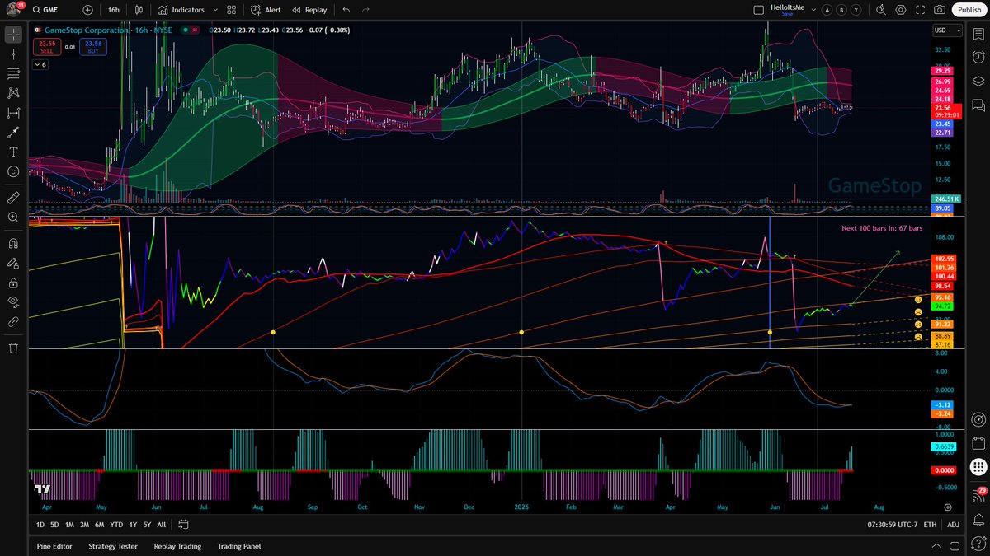Open quick search lightning magnifier icon
990x556 pixels.
pos(880,10)
